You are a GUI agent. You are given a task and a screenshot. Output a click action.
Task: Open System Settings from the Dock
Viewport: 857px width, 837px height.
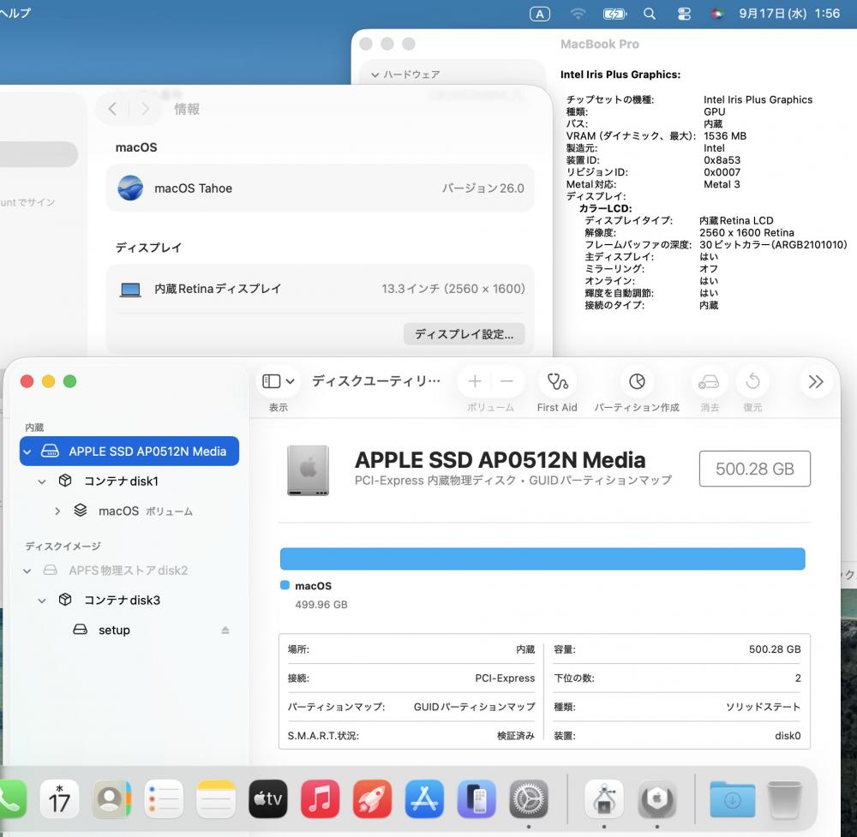529,798
